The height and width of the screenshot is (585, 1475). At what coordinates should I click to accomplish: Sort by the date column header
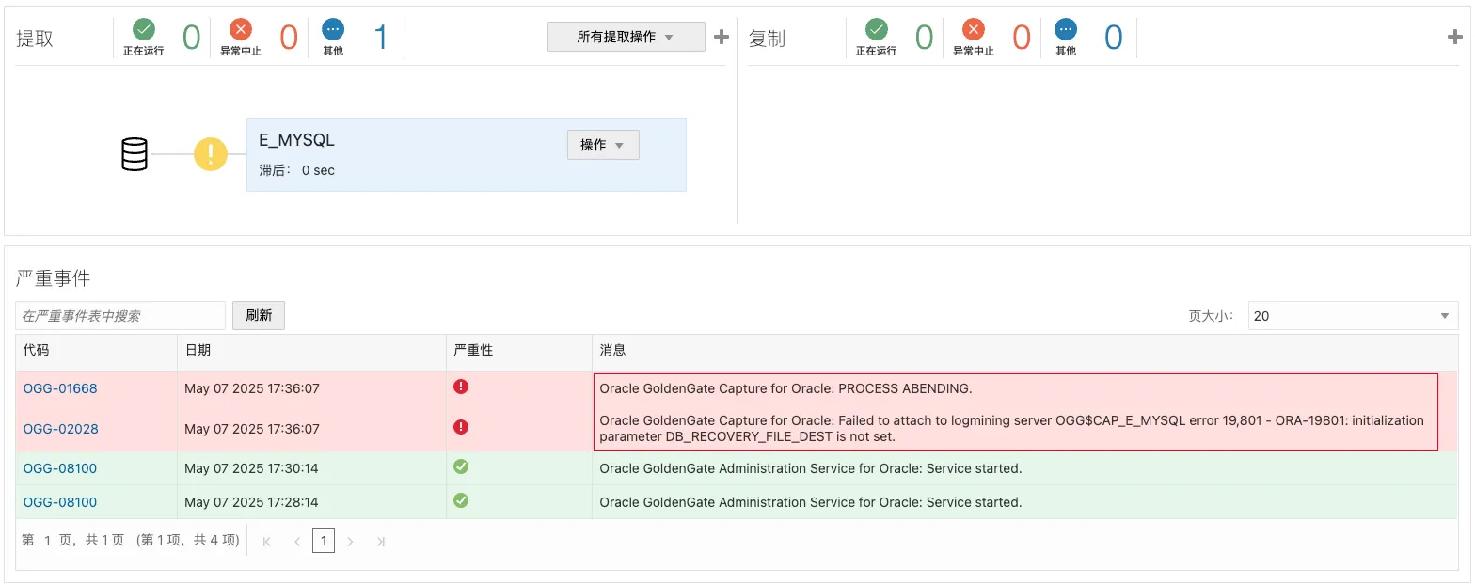coord(198,350)
